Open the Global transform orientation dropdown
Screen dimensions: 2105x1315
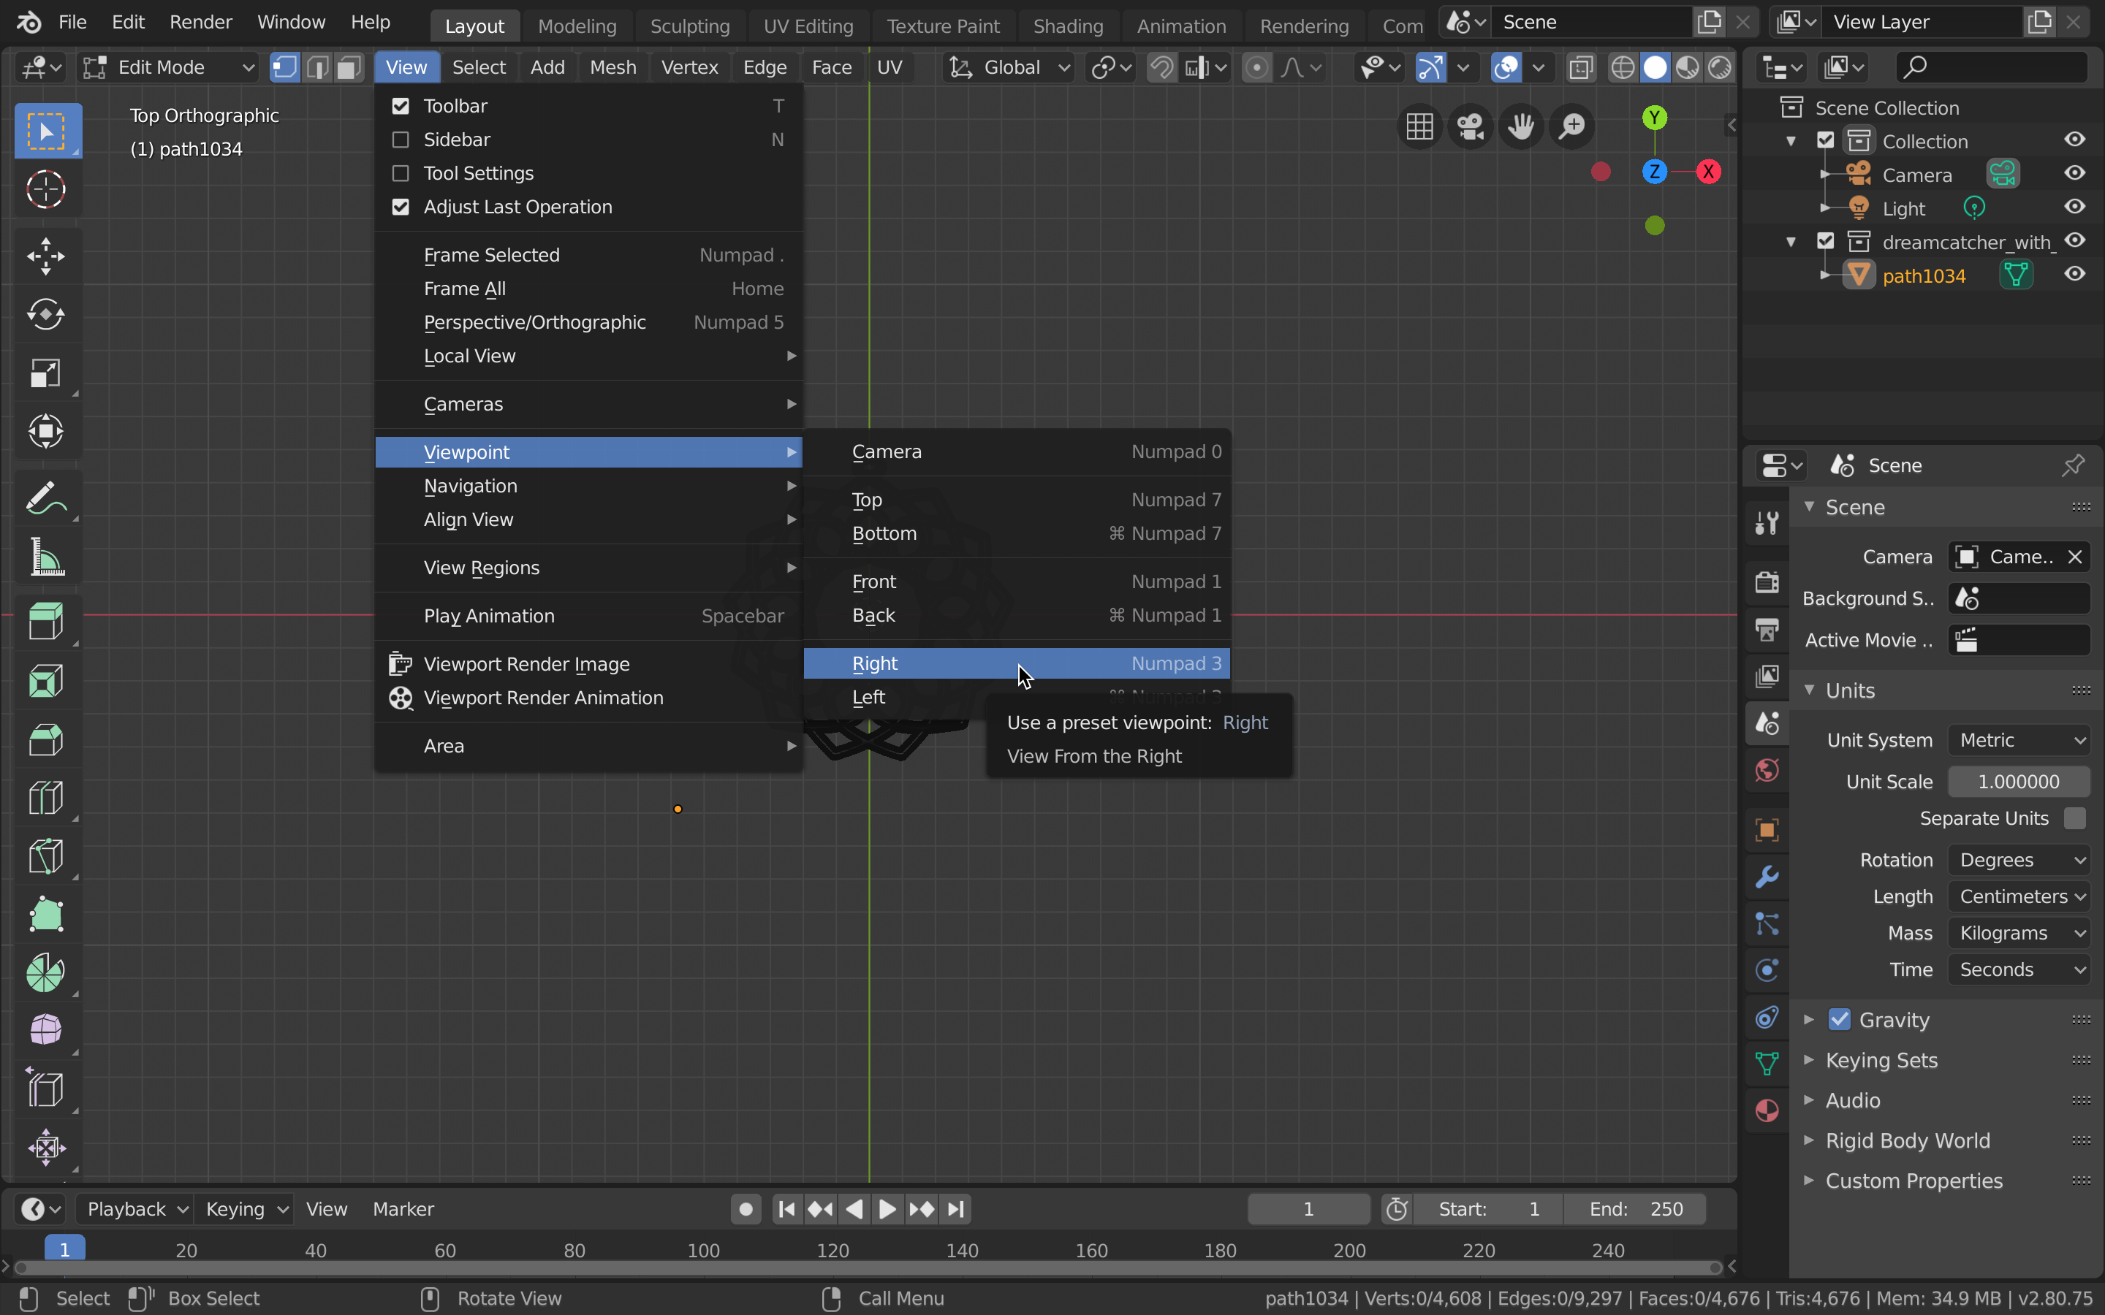[1009, 67]
